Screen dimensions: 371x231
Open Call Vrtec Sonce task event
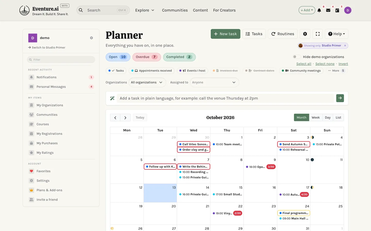pos(193,144)
